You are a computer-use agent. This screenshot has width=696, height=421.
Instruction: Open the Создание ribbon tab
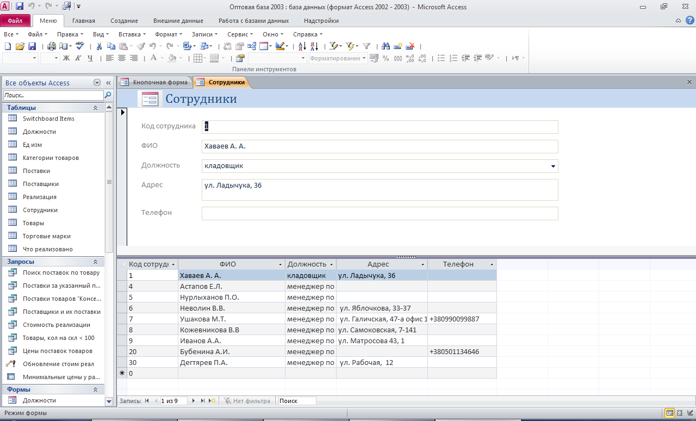[124, 21]
